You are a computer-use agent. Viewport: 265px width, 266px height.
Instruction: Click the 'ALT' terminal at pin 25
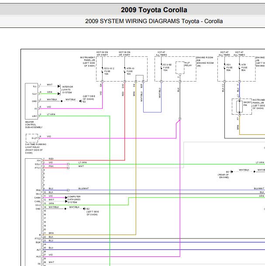click(38, 250)
